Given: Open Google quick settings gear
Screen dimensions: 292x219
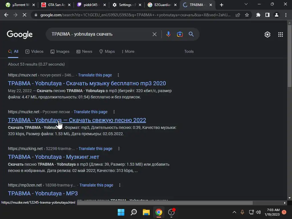Looking at the screenshot, I should tap(267, 35).
